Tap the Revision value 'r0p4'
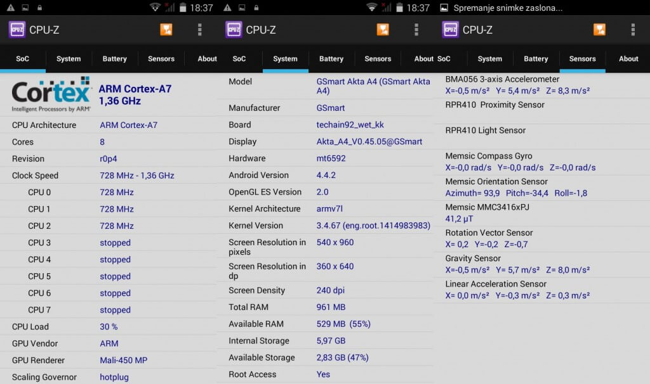 108,159
